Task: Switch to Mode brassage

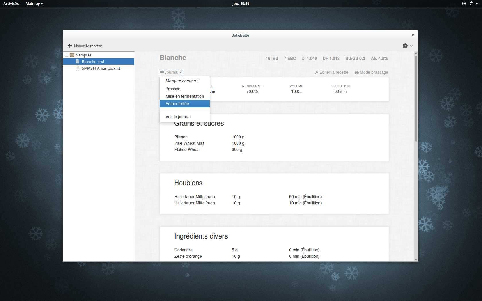Action: [371, 72]
